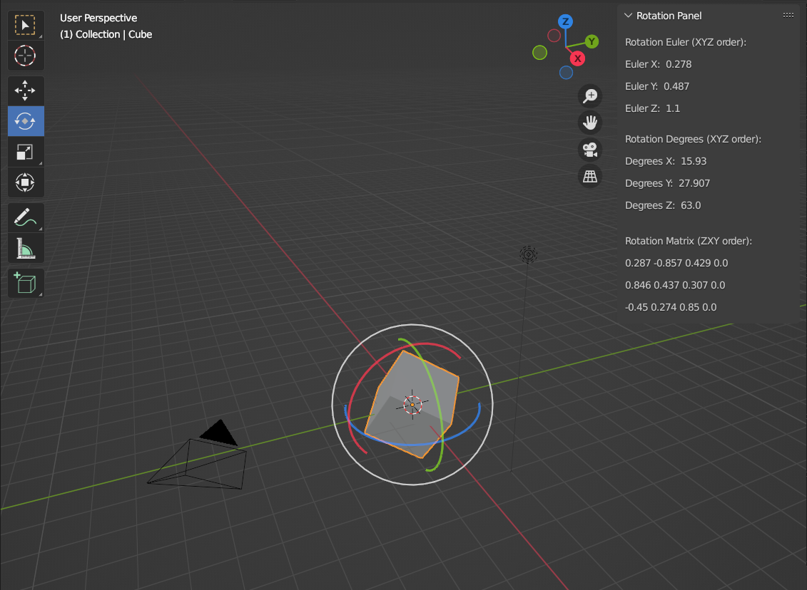Click the negative Y axis circle on gizmo
This screenshot has height=590, width=807.
pos(540,53)
